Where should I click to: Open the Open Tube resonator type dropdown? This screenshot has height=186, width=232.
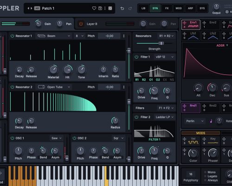[54, 87]
